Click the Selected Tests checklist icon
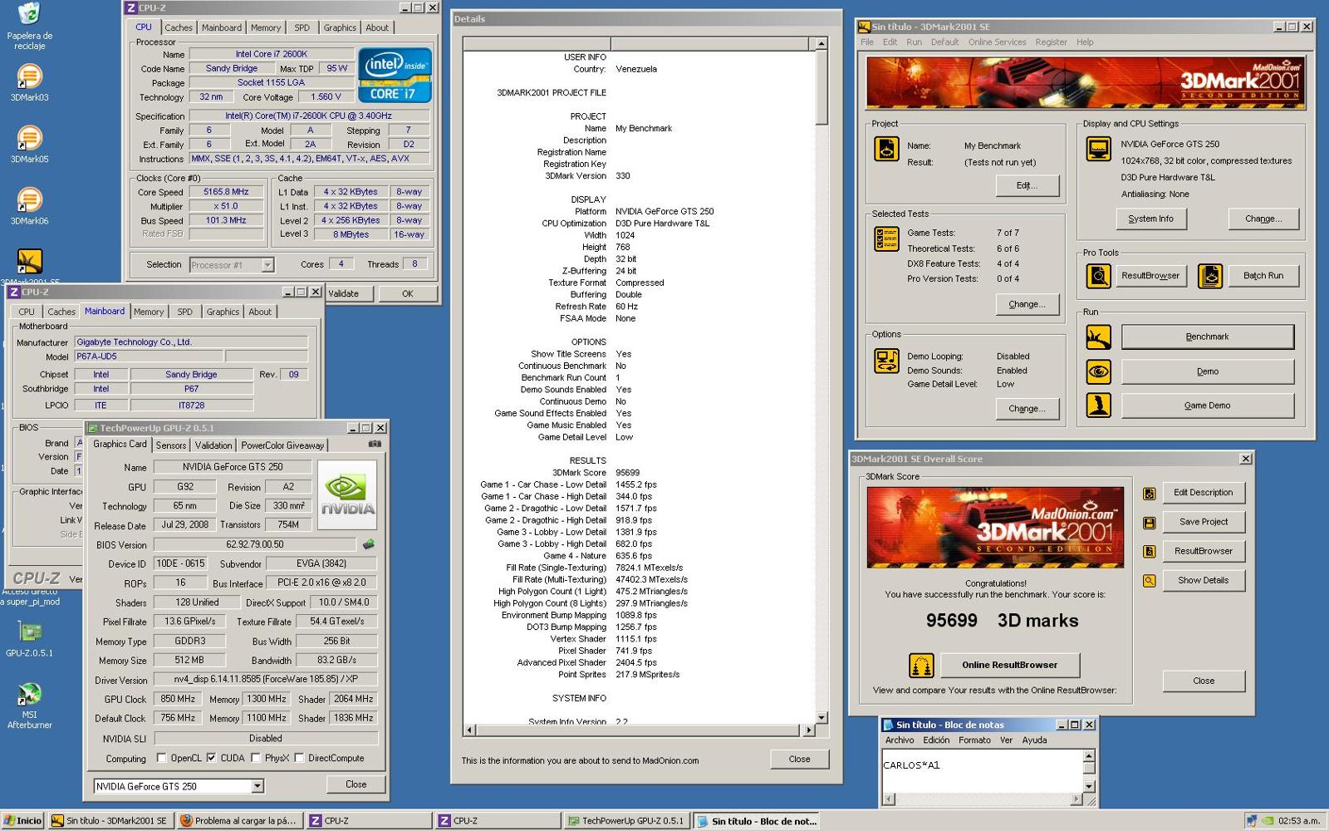The height and width of the screenshot is (831, 1329). pos(886,238)
